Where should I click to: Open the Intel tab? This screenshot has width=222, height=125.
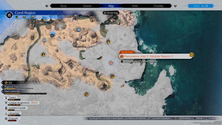click(135, 6)
